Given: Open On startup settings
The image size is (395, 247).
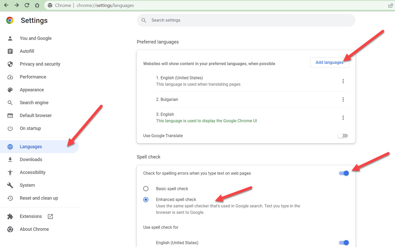Looking at the screenshot, I should [30, 128].
